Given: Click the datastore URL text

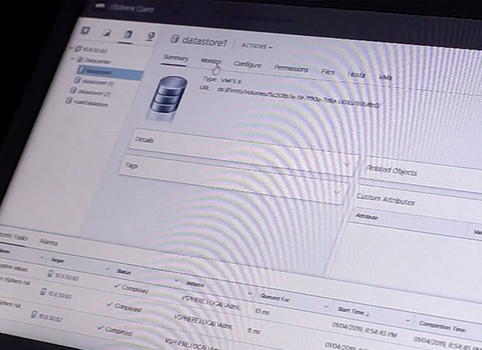Looking at the screenshot, I should click(299, 97).
